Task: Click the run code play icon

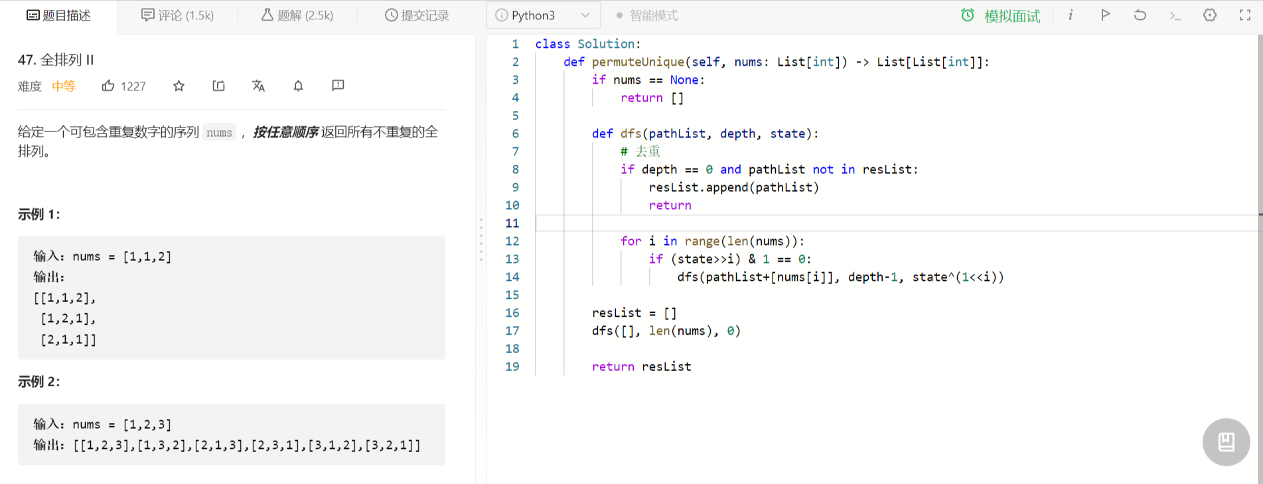Action: pos(1105,15)
